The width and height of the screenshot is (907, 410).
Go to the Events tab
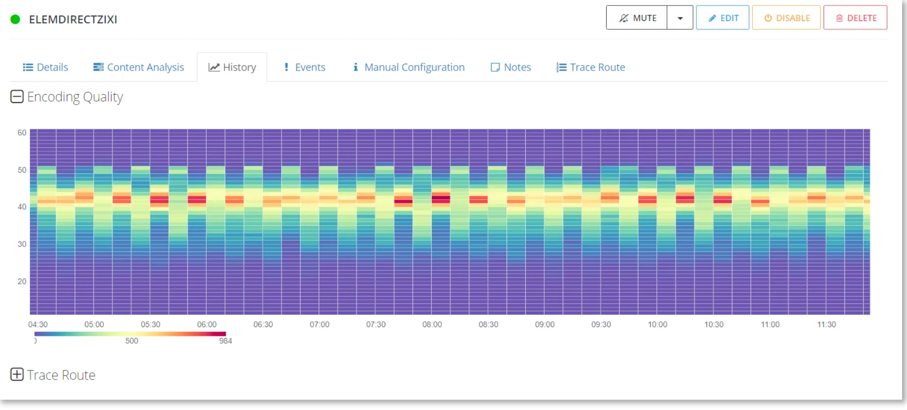click(x=305, y=67)
